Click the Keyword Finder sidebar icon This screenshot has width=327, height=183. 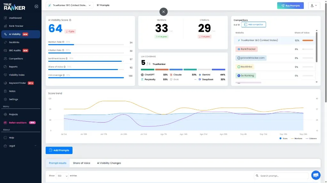(5, 83)
